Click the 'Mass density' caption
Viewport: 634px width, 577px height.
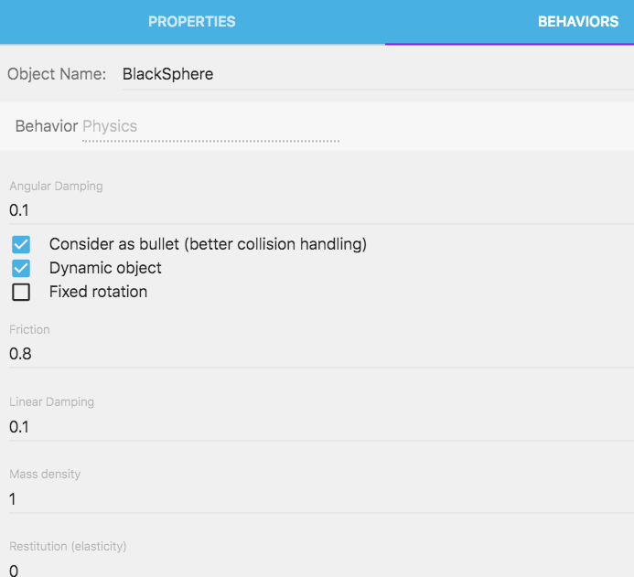[x=45, y=474]
